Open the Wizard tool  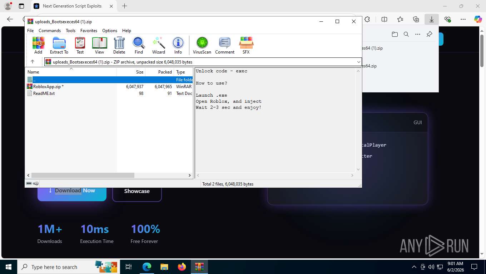[x=159, y=45]
